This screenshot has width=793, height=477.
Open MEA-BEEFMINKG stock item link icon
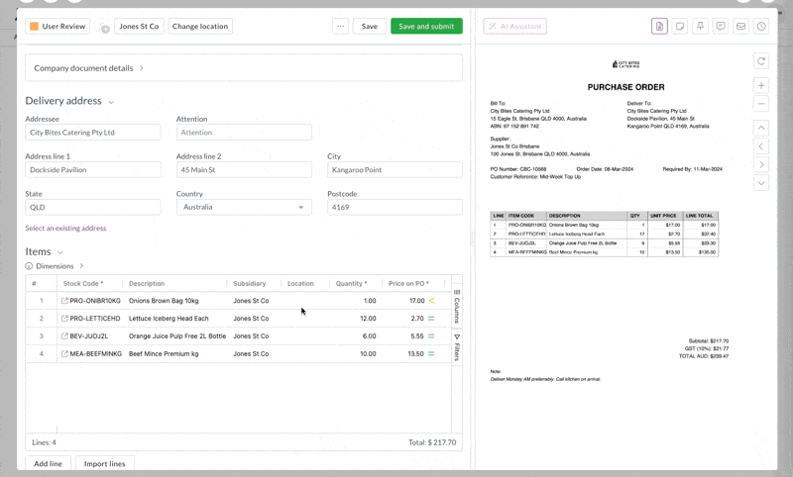pos(64,354)
